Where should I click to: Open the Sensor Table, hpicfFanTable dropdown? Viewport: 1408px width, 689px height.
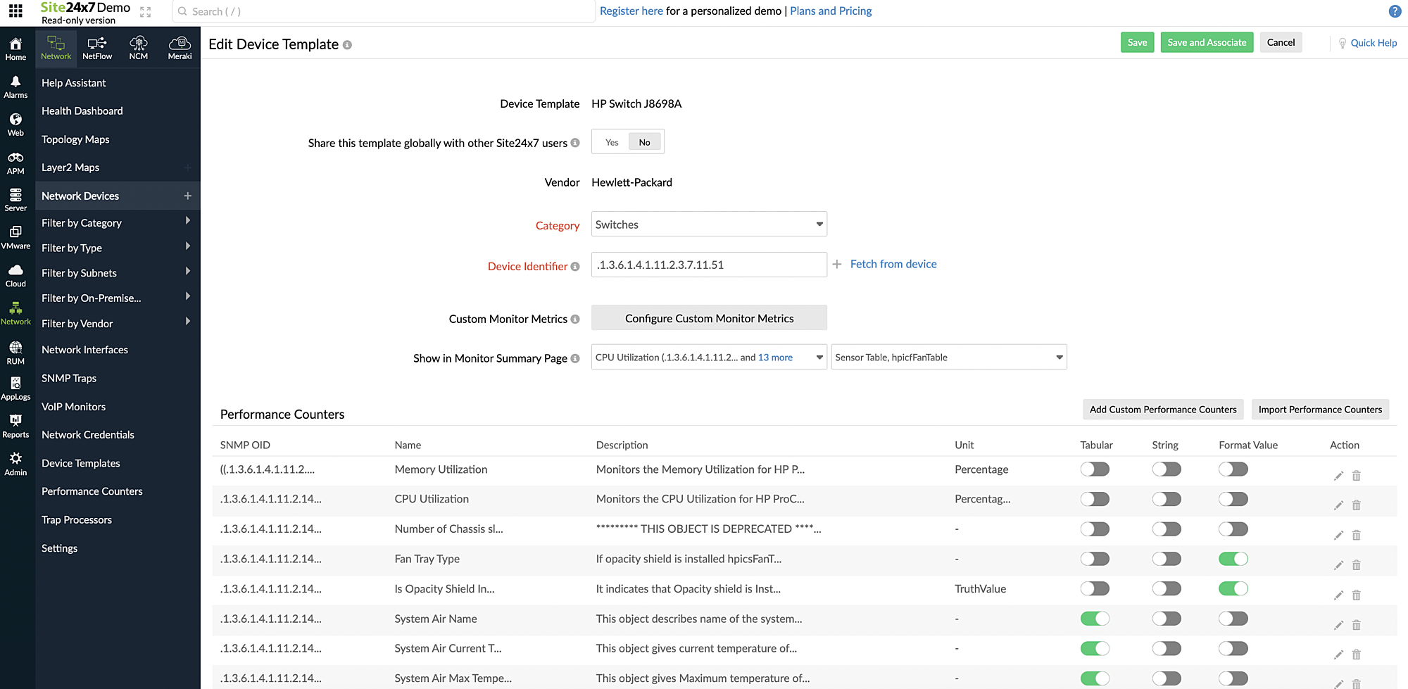point(948,357)
